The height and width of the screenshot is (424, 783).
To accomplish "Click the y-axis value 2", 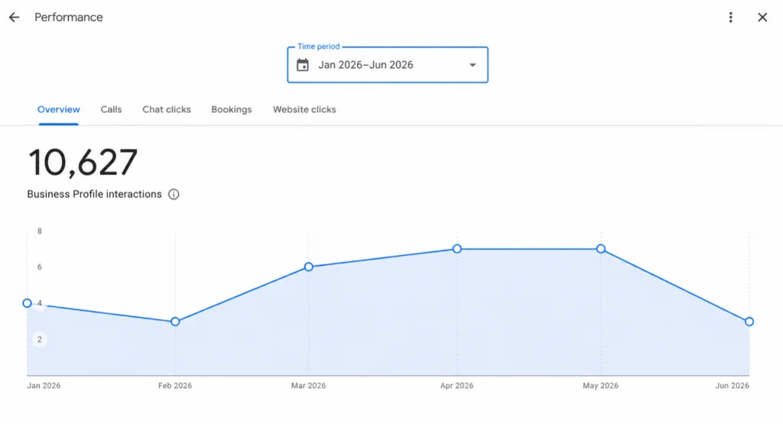I will tap(40, 340).
